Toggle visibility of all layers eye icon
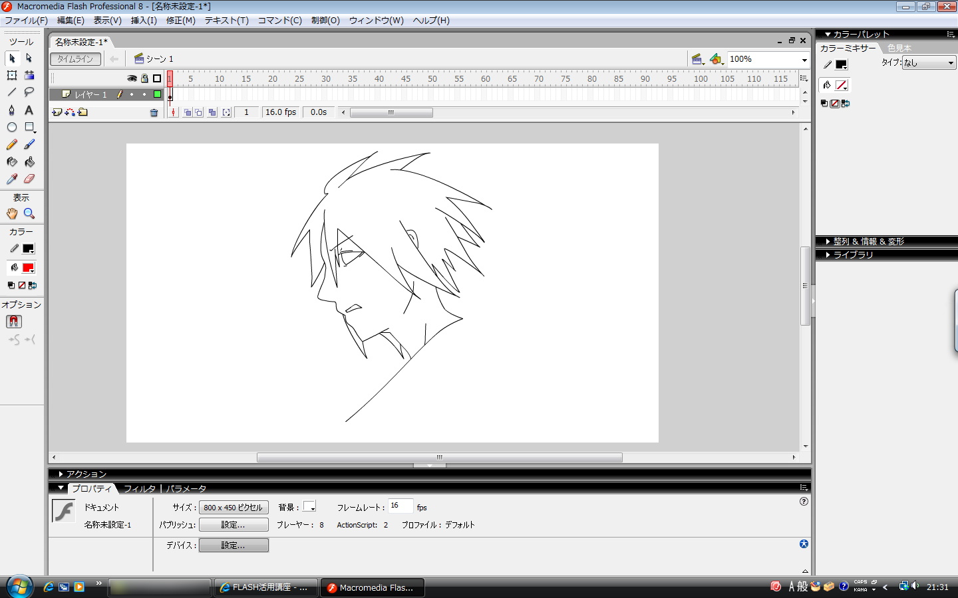The image size is (958, 598). pyautogui.click(x=132, y=78)
